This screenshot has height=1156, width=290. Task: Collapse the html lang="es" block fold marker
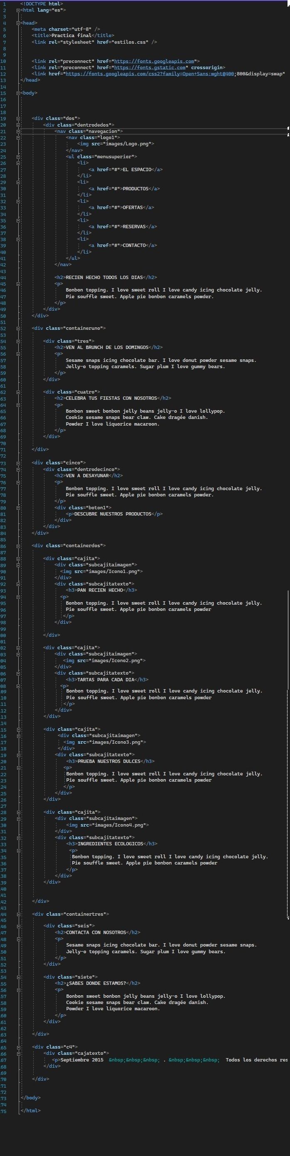pos(18,10)
